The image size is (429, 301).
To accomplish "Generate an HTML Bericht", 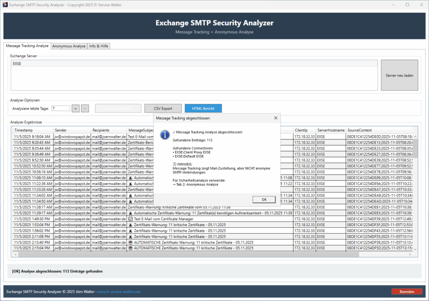I will [x=203, y=108].
